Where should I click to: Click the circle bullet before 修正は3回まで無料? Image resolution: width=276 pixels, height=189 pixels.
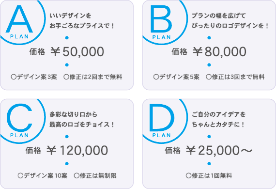(209, 77)
